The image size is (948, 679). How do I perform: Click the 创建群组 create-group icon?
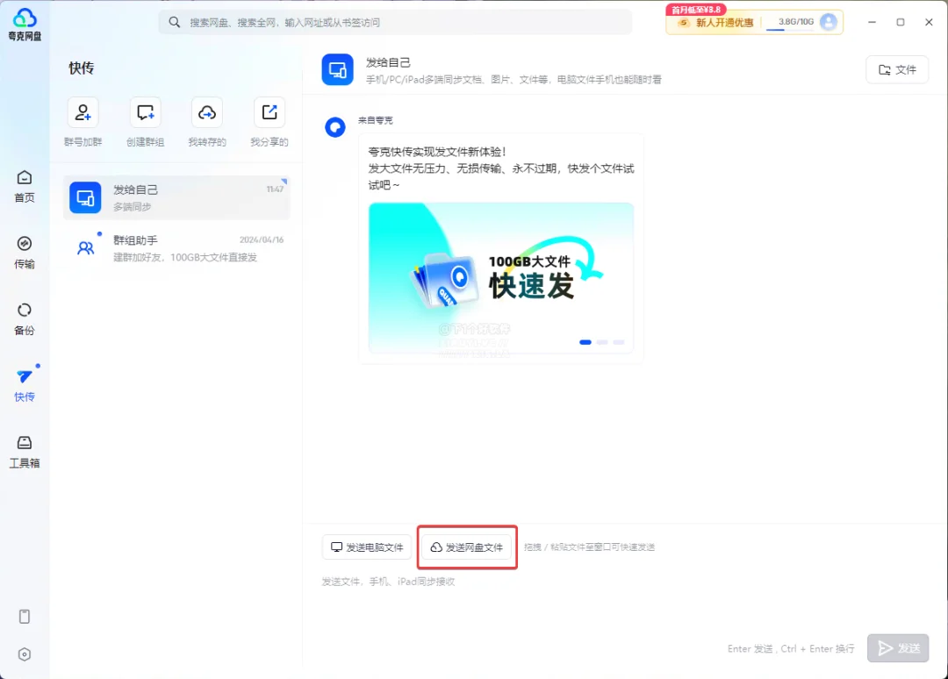[x=145, y=112]
